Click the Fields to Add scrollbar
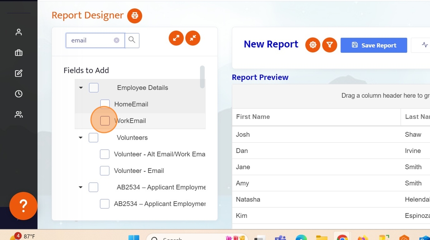This screenshot has height=240, width=430. tap(202, 77)
